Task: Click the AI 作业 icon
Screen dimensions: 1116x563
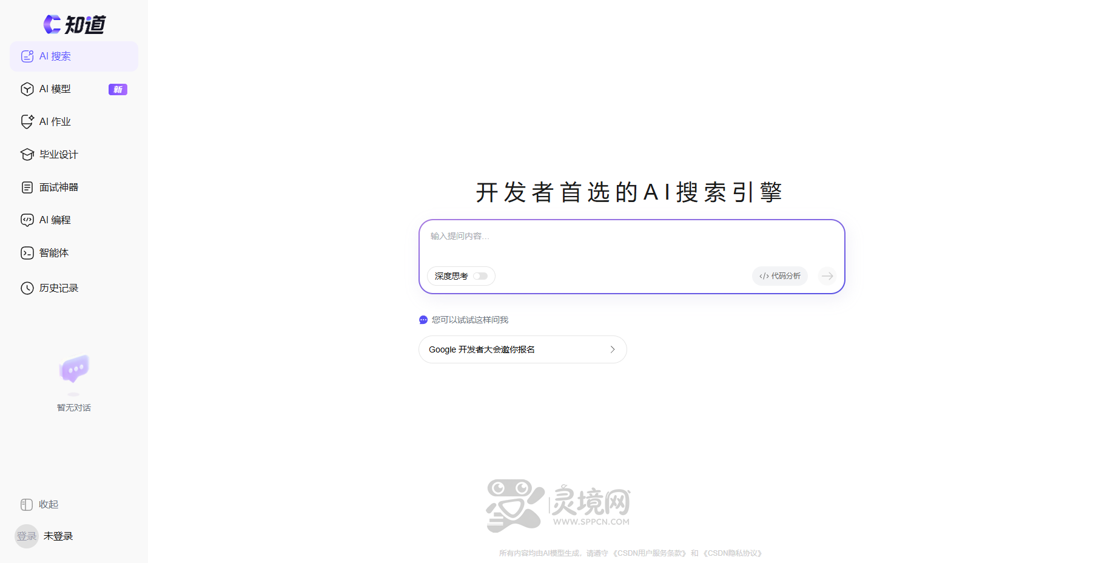Action: pyautogui.click(x=27, y=122)
